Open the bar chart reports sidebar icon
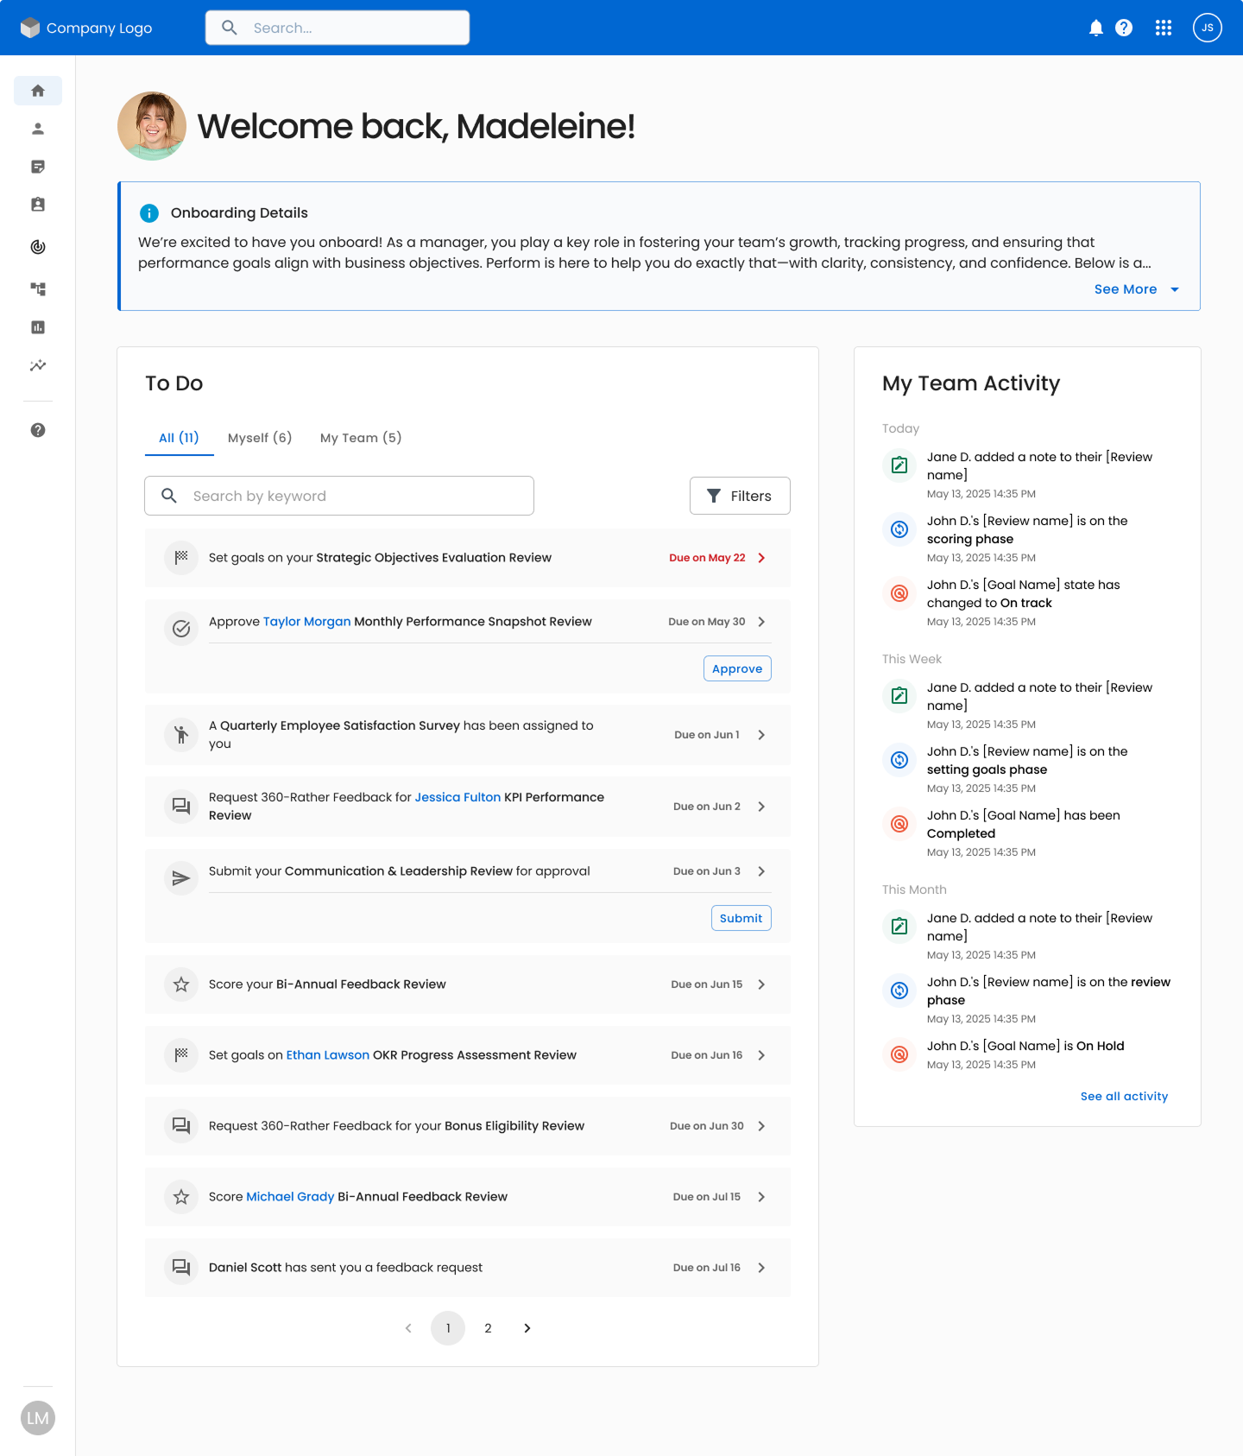Image resolution: width=1243 pixels, height=1456 pixels. [38, 327]
